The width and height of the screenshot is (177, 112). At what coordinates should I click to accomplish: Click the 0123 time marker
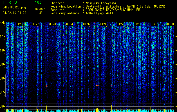[x=53, y=24]
